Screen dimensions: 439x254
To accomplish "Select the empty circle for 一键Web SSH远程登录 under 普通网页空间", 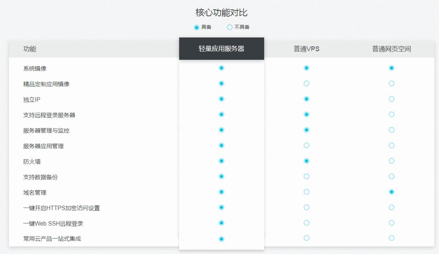I will [391, 223].
